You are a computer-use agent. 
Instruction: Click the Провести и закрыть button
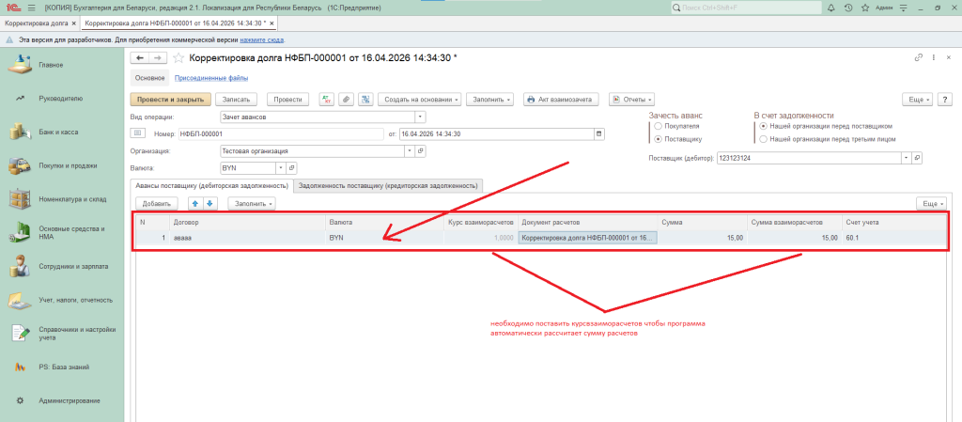click(x=170, y=99)
